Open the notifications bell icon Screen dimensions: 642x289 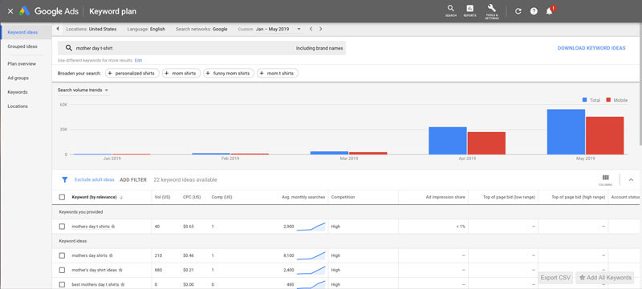point(550,11)
